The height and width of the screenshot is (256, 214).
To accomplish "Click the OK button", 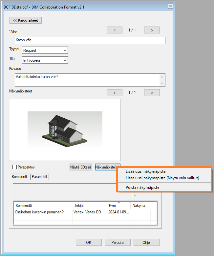I will pos(89,243).
